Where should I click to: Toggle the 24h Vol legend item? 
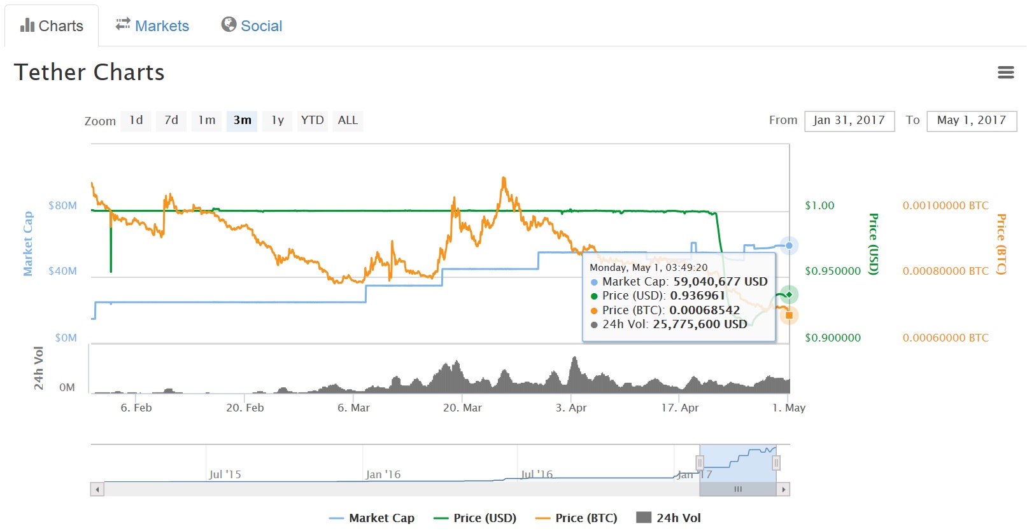pyautogui.click(x=669, y=518)
